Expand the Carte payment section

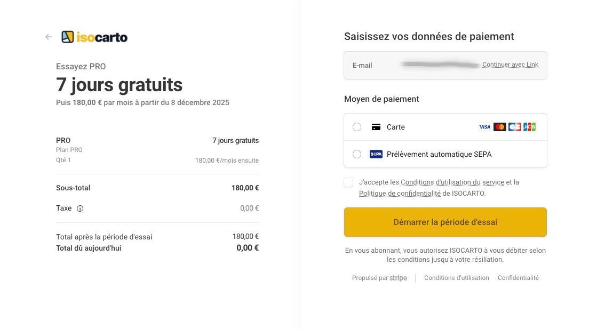(x=396, y=126)
